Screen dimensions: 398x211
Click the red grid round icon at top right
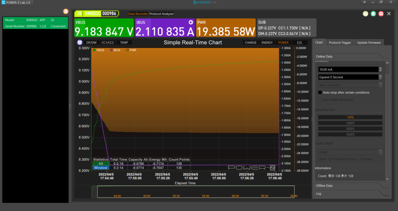point(381,14)
